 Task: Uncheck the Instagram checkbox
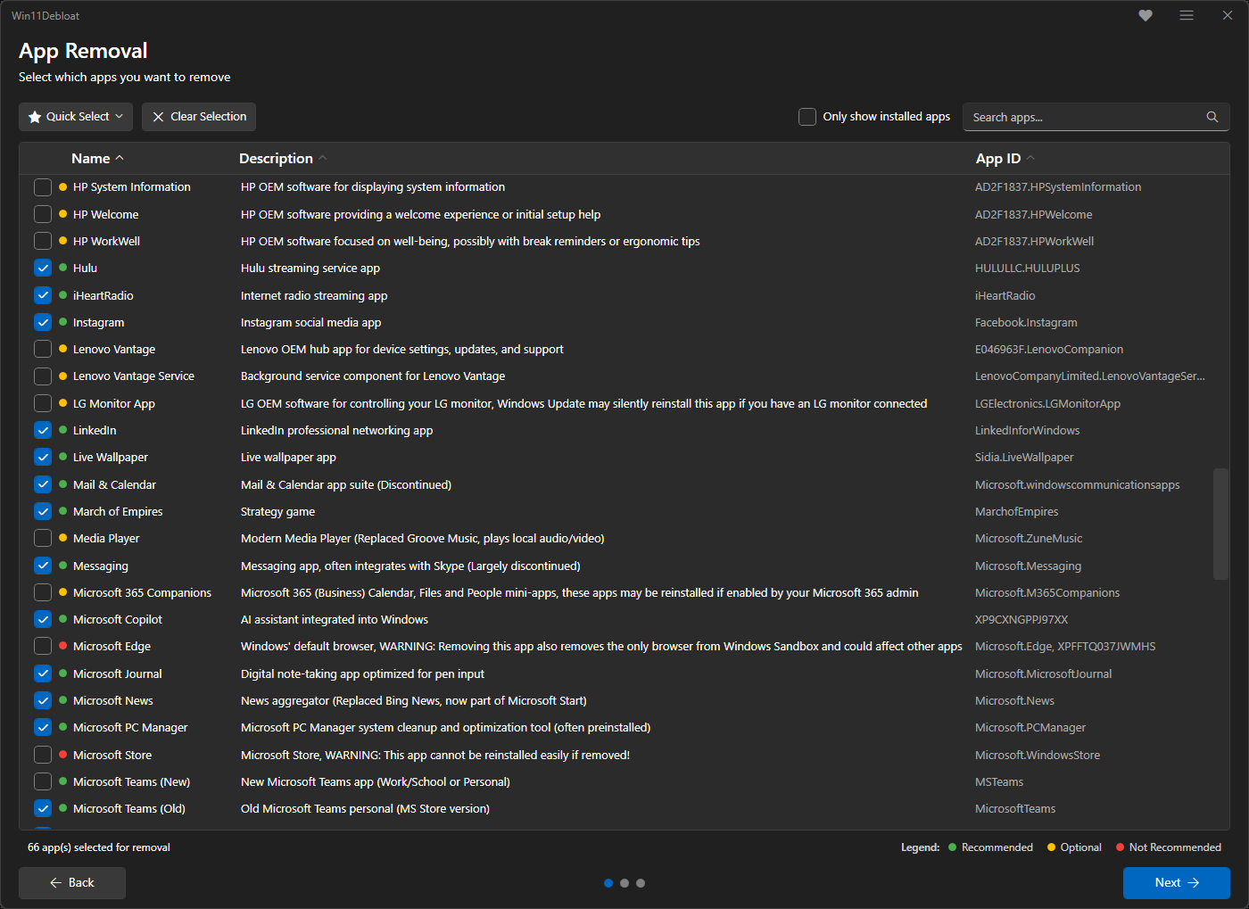point(43,322)
